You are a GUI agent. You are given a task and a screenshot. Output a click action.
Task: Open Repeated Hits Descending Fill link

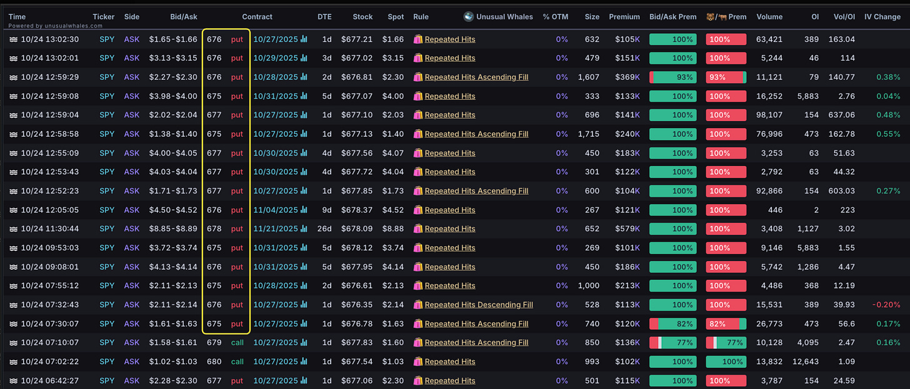pos(479,305)
